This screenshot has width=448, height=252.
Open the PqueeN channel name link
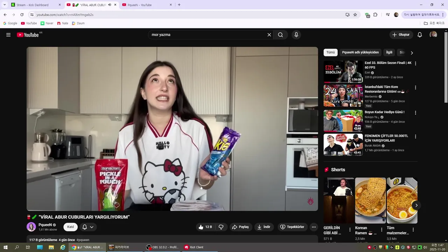45,225
